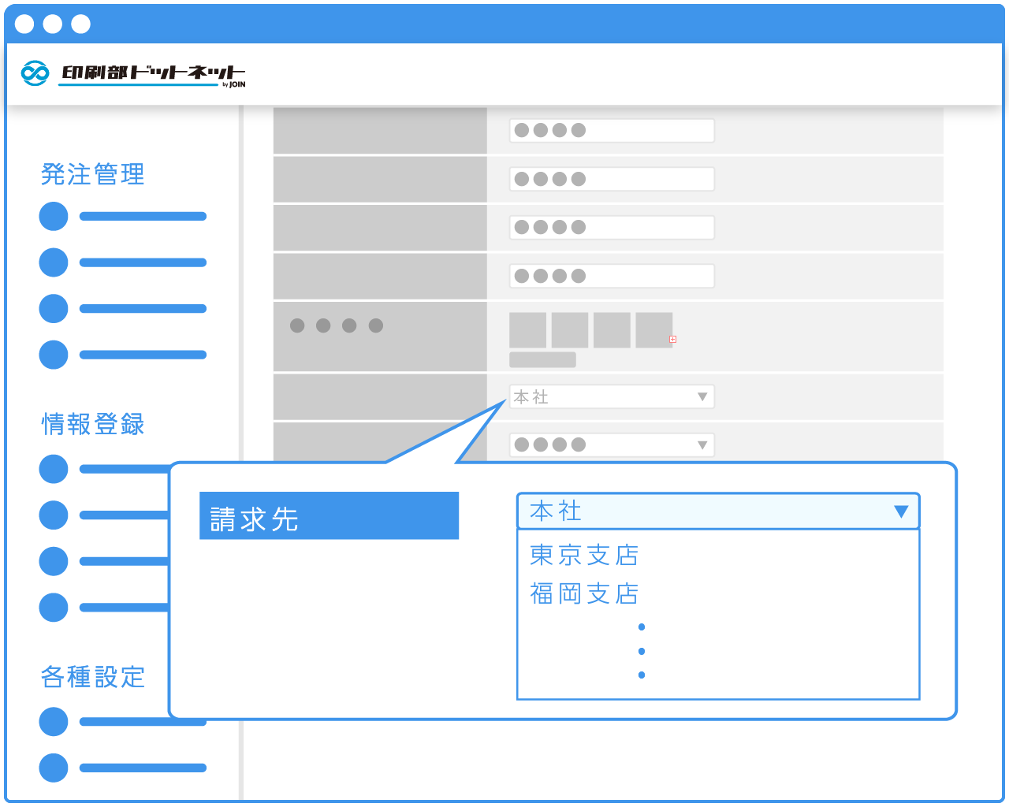This screenshot has width=1009, height=807.
Task: Click the first gray square thumbnail in the form
Action: pyautogui.click(x=527, y=329)
